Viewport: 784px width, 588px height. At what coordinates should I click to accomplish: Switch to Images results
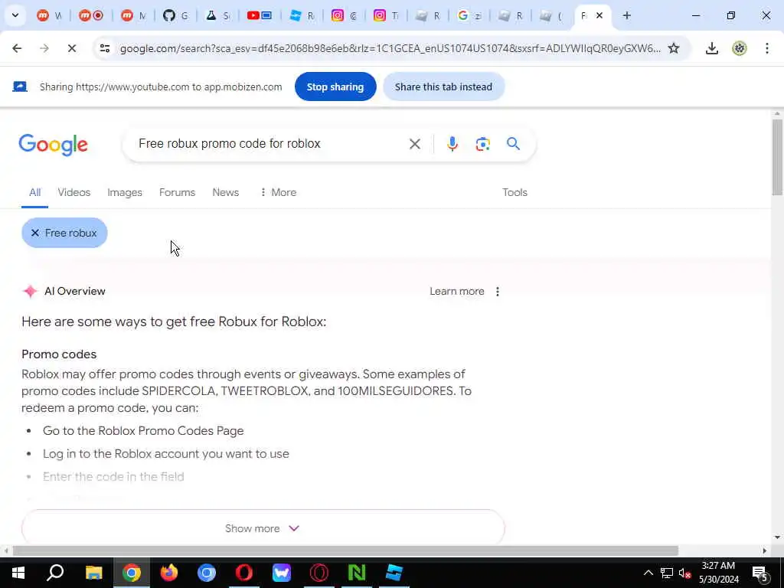[125, 192]
